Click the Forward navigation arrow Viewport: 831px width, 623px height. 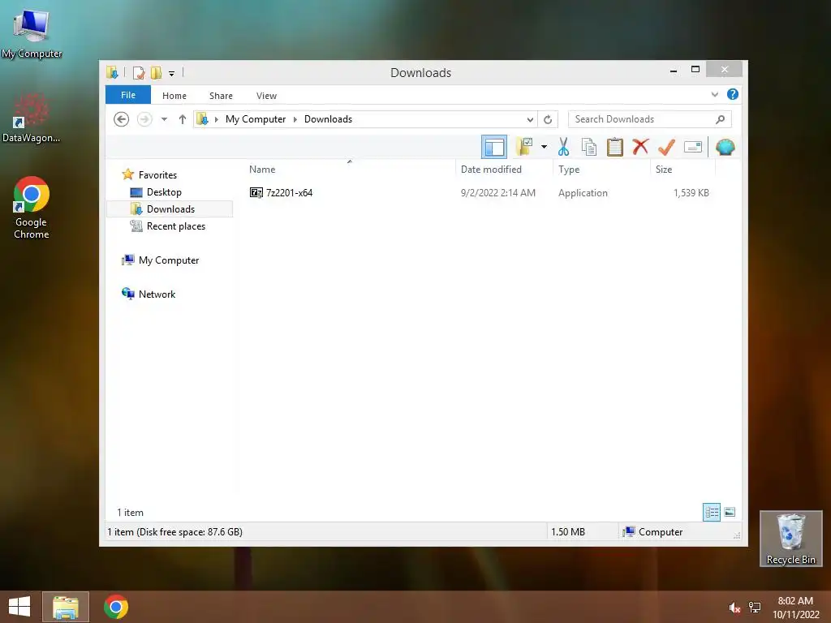pos(144,119)
